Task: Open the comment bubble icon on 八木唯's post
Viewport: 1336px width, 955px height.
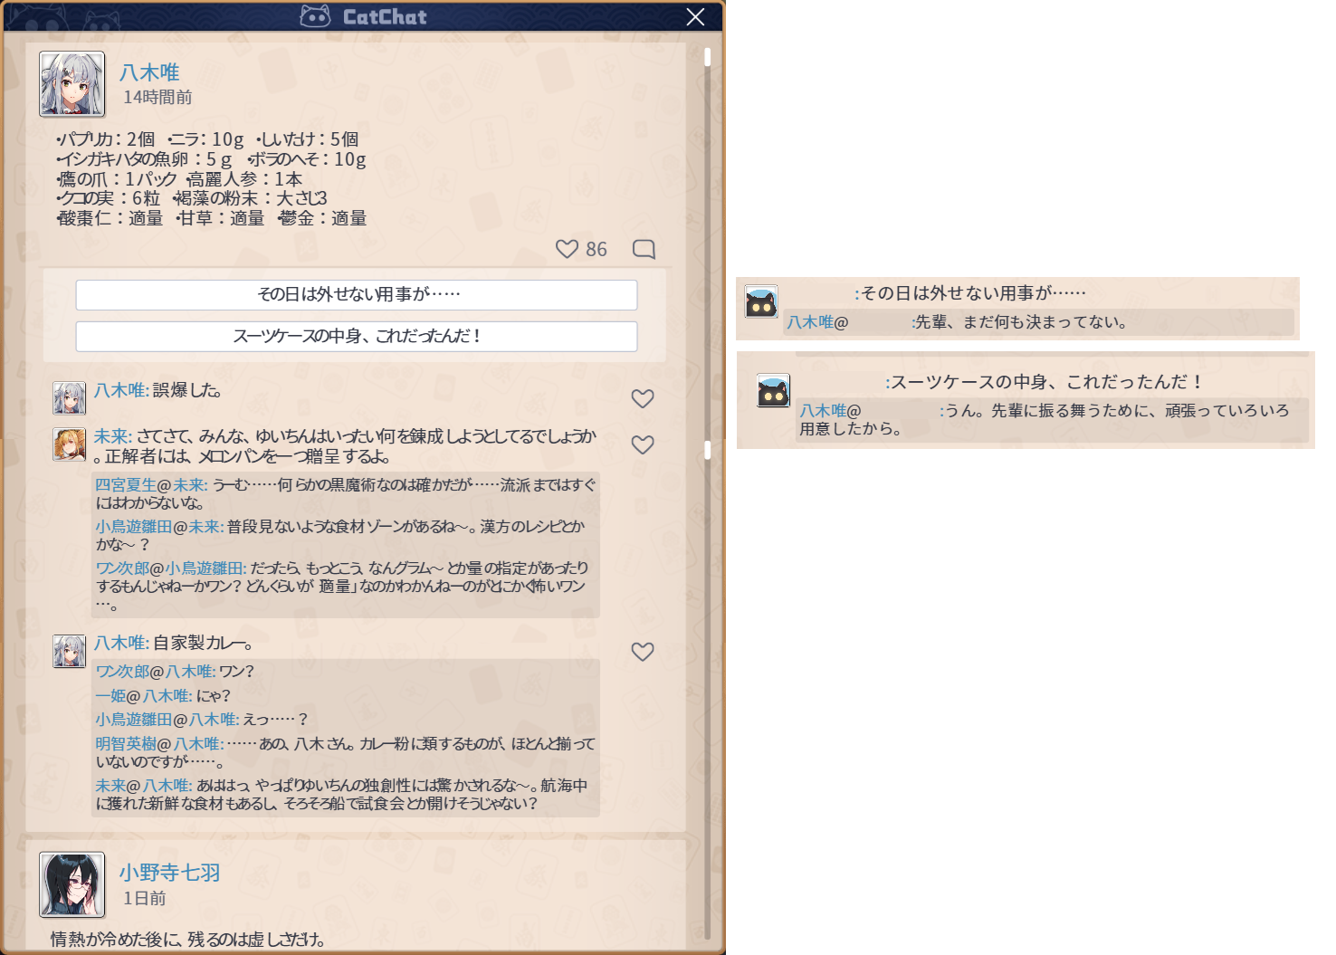Action: [x=644, y=249]
